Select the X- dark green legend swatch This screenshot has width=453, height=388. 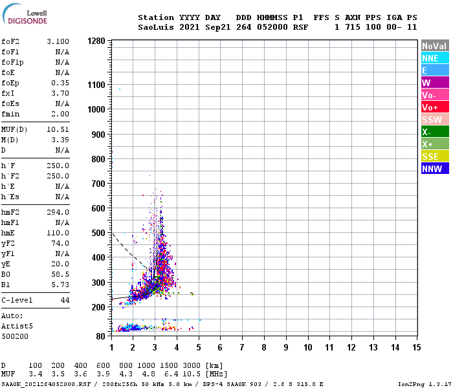point(435,132)
